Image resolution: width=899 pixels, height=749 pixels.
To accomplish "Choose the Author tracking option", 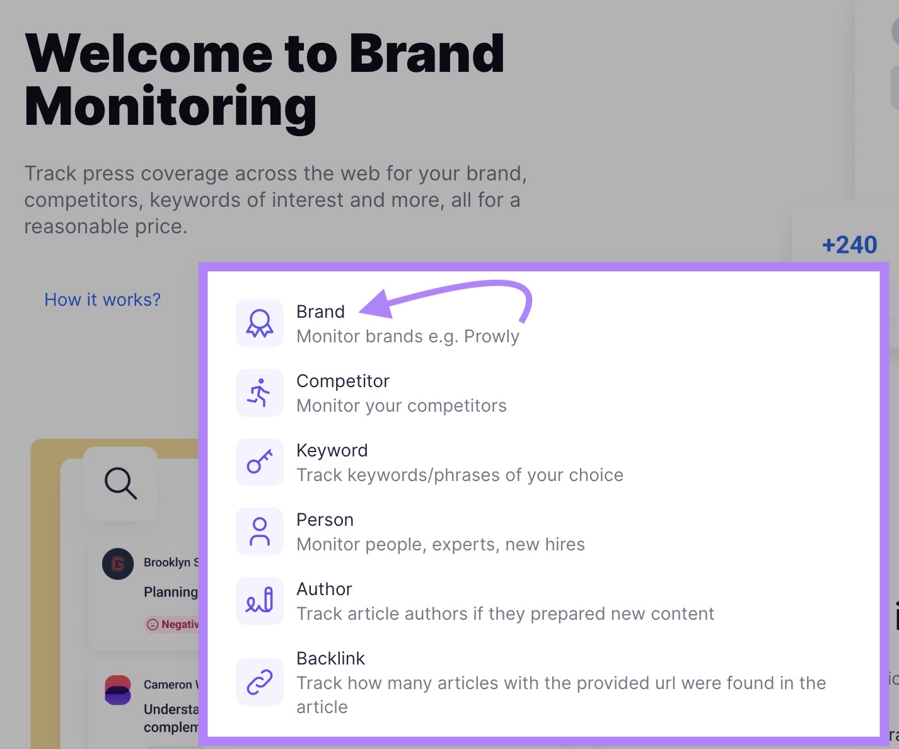I will (x=324, y=589).
